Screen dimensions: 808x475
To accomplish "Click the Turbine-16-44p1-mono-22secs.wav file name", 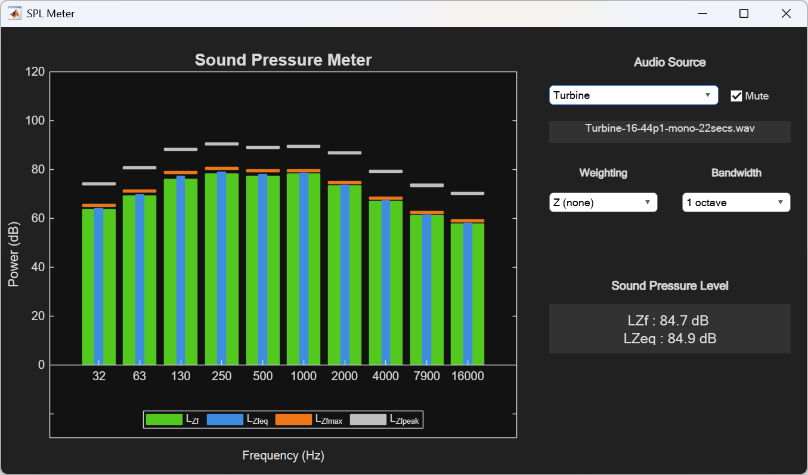I will (670, 128).
